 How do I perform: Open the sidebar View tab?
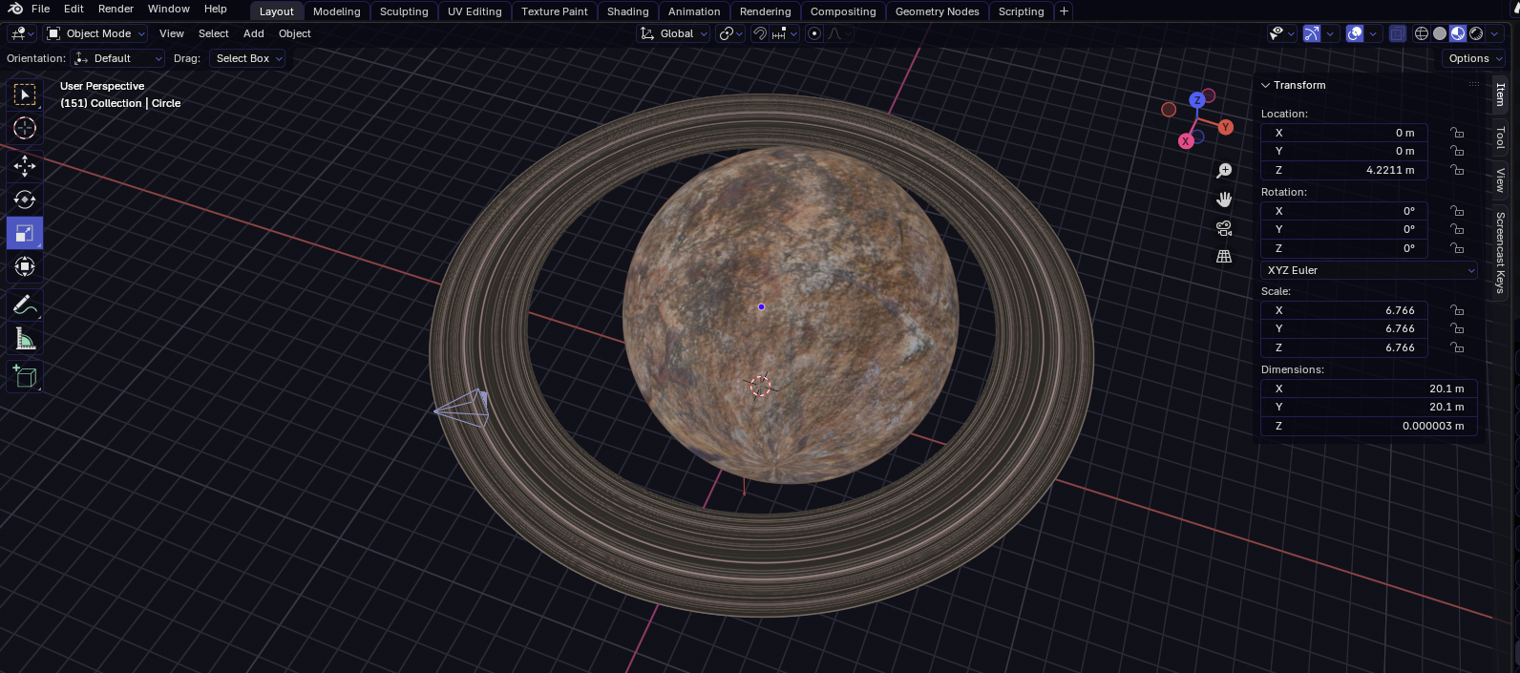(x=1500, y=179)
